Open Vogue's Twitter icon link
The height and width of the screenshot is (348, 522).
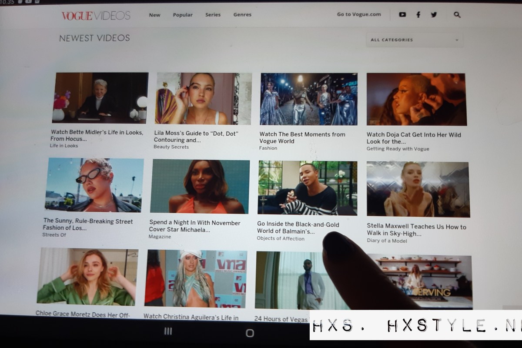coord(434,15)
